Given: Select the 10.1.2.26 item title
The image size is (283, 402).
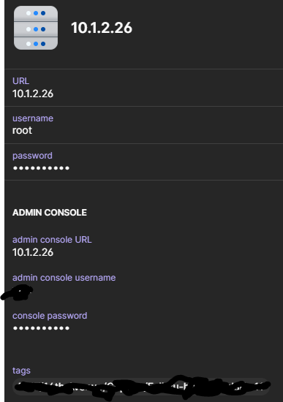Looking at the screenshot, I should click(102, 28).
